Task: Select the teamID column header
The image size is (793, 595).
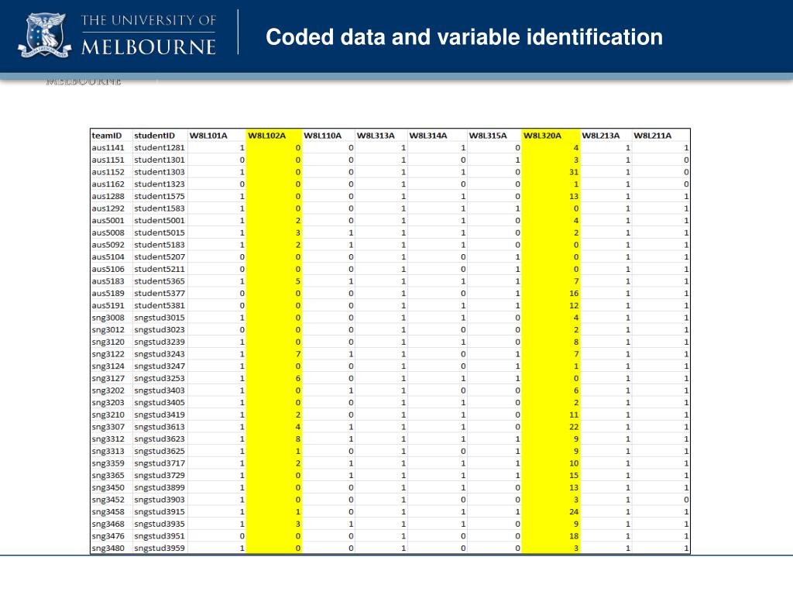Action: (107, 136)
